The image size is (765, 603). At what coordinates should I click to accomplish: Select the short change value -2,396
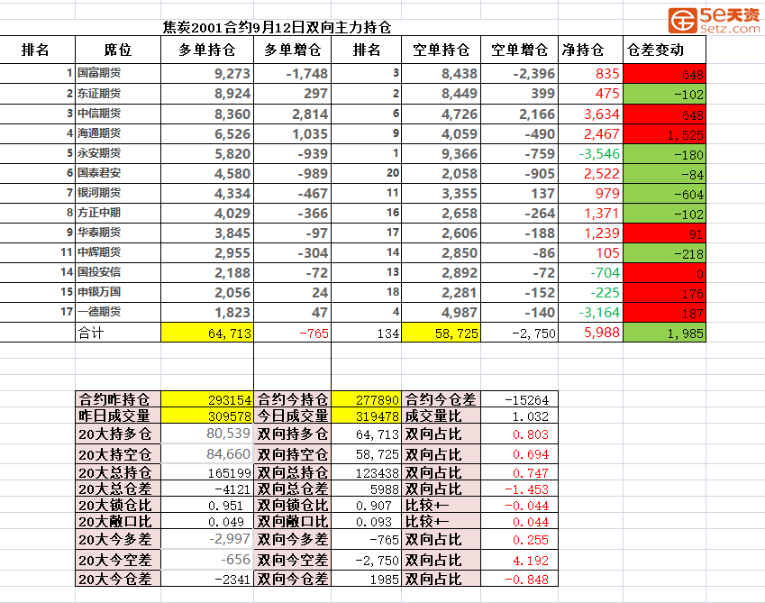pos(520,73)
